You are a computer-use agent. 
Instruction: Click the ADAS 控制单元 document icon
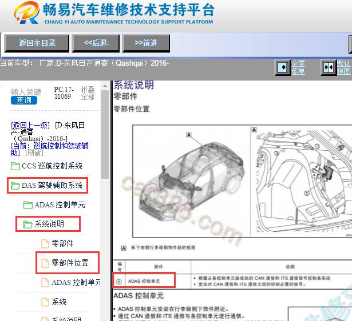[x=45, y=283]
